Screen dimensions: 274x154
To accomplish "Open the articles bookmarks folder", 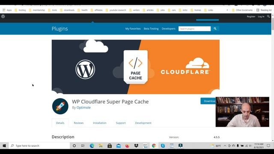I will click(148, 10).
